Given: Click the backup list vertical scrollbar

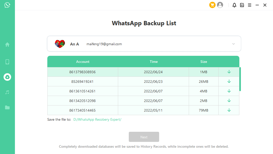Looking at the screenshot, I should click(240, 79).
